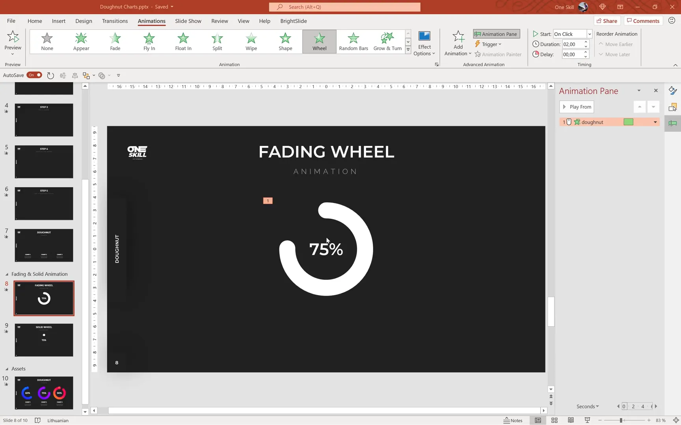Screen dimensions: 681x425
Task: Select the Animation Painter tool
Action: coord(498,54)
